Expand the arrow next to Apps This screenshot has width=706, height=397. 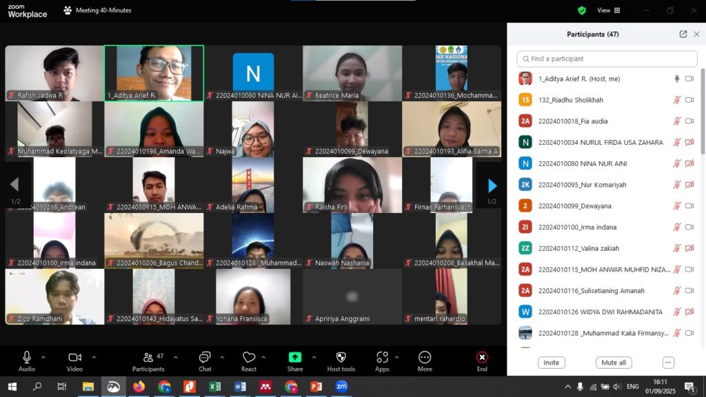[396, 358]
